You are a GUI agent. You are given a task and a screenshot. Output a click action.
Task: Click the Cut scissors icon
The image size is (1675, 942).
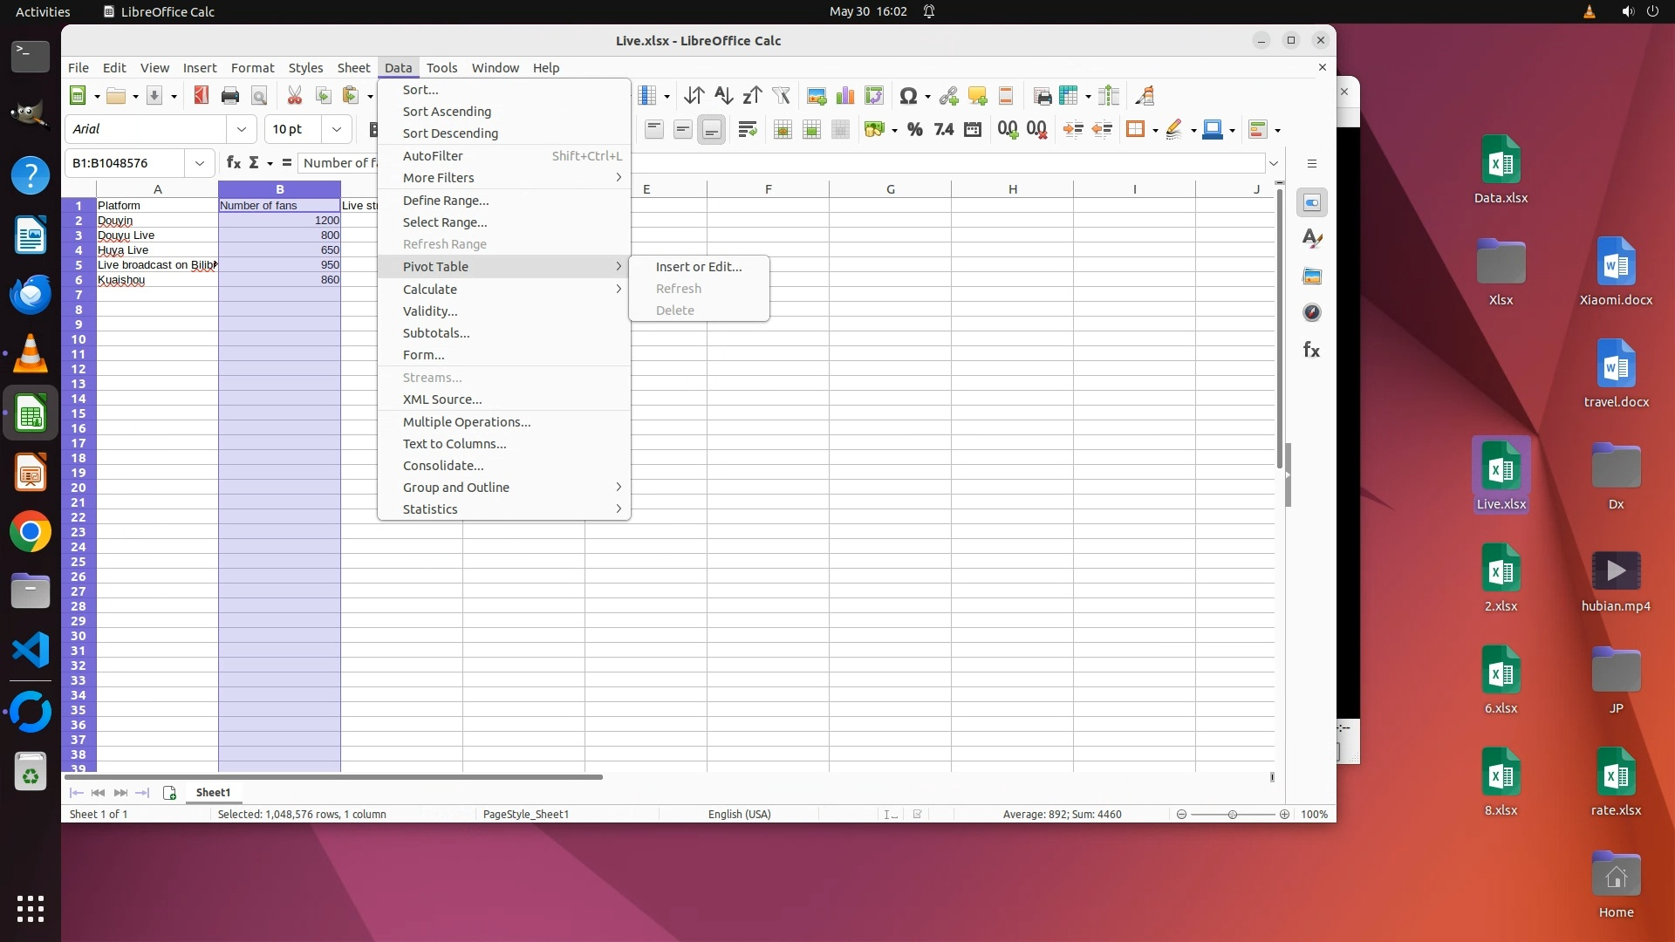pyautogui.click(x=295, y=96)
